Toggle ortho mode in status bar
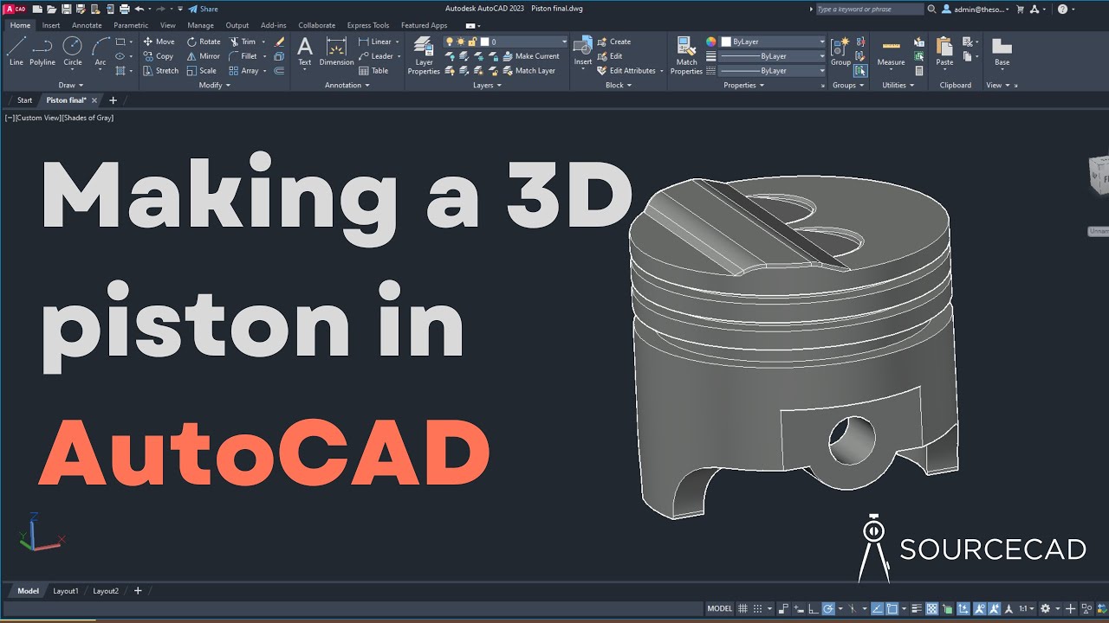Image resolution: width=1109 pixels, height=623 pixels. click(814, 609)
